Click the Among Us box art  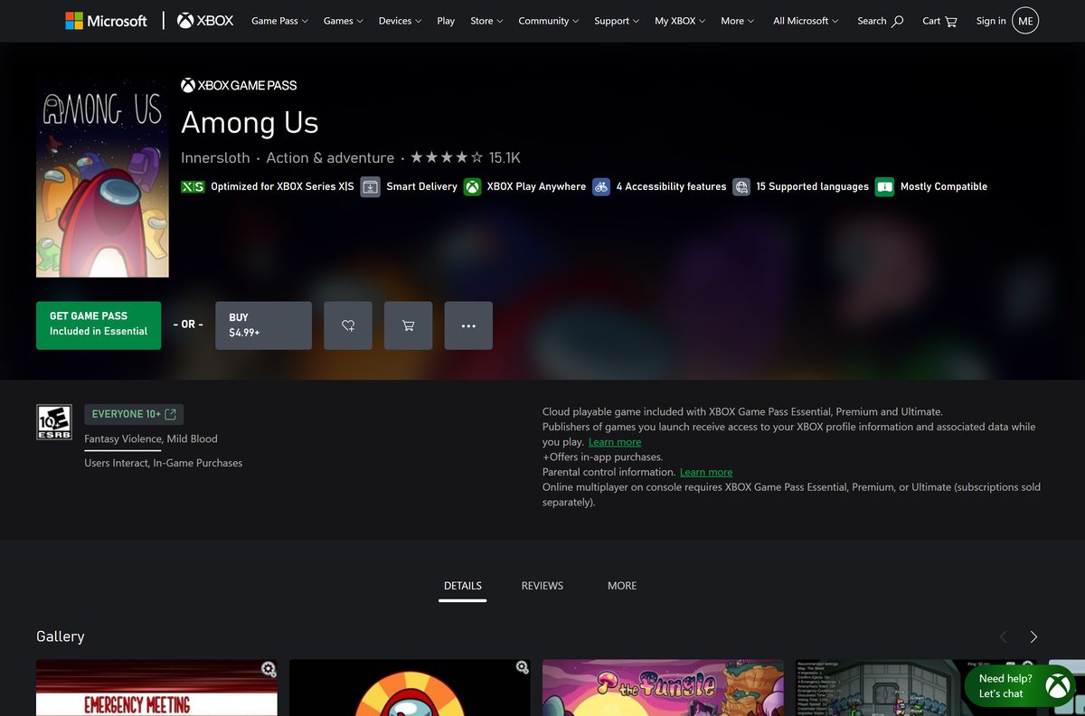[x=102, y=178]
